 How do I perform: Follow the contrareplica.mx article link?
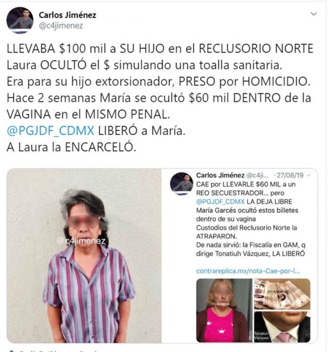tap(248, 271)
